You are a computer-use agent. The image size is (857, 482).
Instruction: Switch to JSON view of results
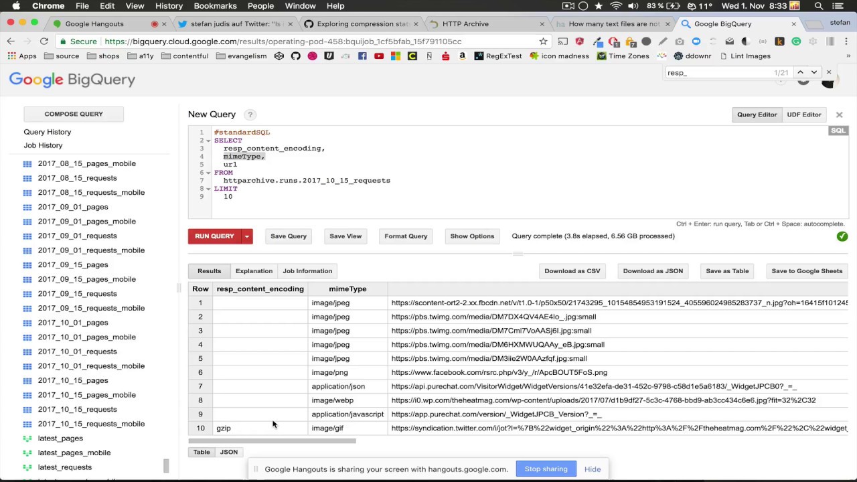[229, 453]
